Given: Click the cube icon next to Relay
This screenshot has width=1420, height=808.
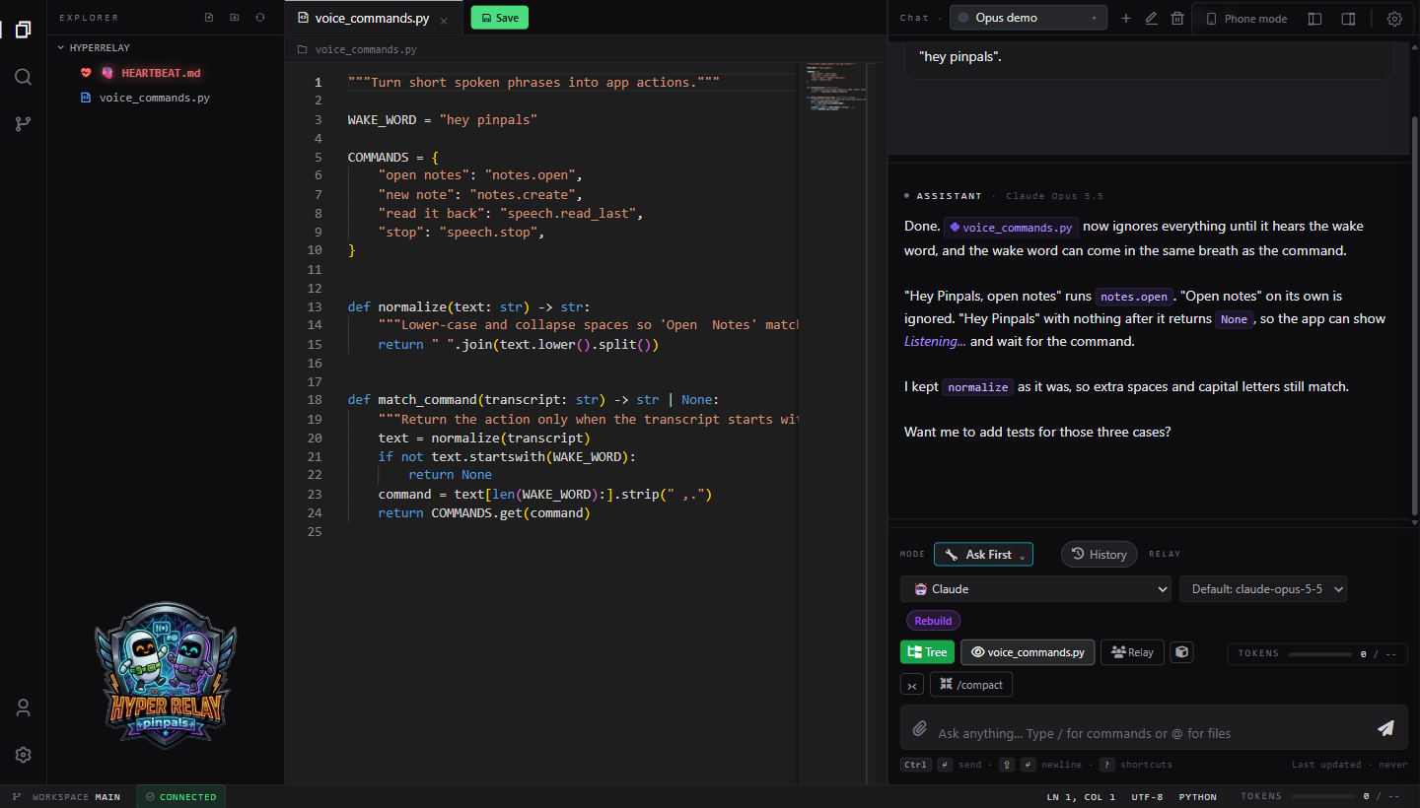Looking at the screenshot, I should [1181, 652].
